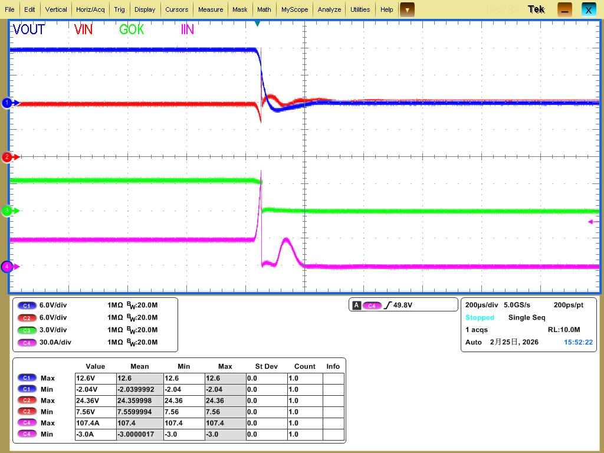Open the Horiz/Acq menu

click(x=90, y=9)
